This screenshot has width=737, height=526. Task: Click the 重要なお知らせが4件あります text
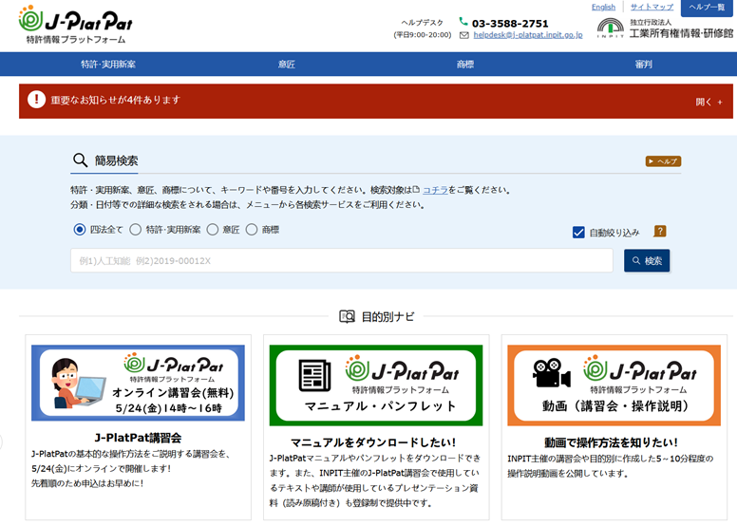click(116, 100)
